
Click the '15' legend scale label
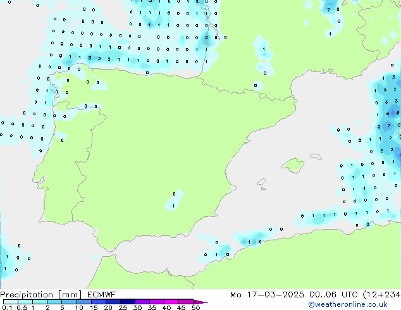coord(94,307)
